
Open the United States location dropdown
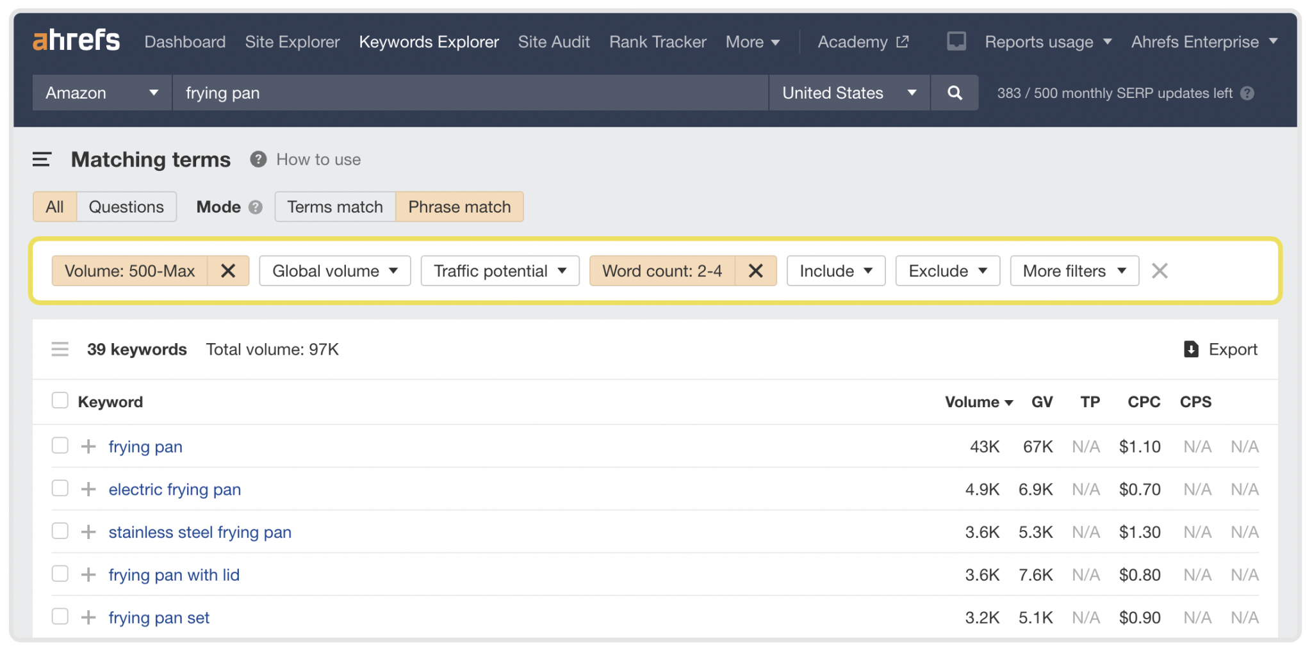pyautogui.click(x=847, y=93)
